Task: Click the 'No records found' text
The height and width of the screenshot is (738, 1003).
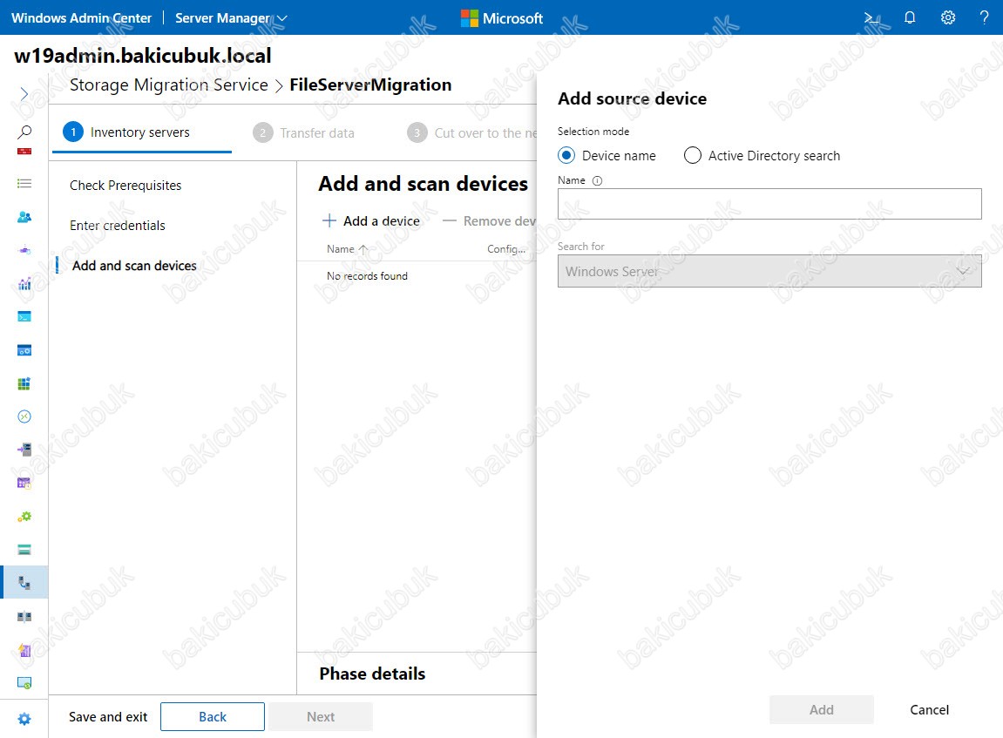Action: (x=367, y=275)
